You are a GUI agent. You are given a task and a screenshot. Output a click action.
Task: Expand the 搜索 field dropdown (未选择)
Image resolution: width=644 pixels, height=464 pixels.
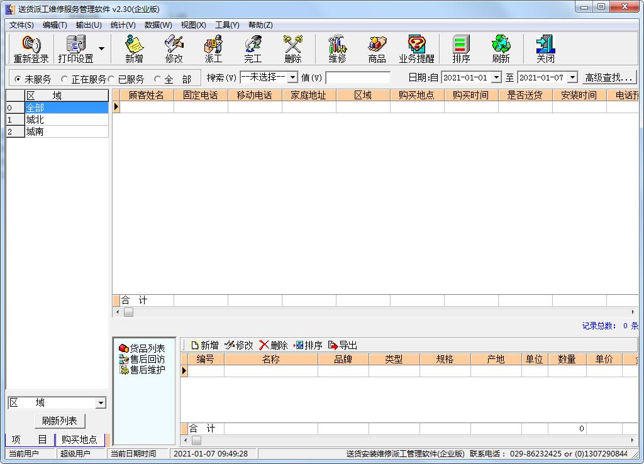tap(292, 77)
